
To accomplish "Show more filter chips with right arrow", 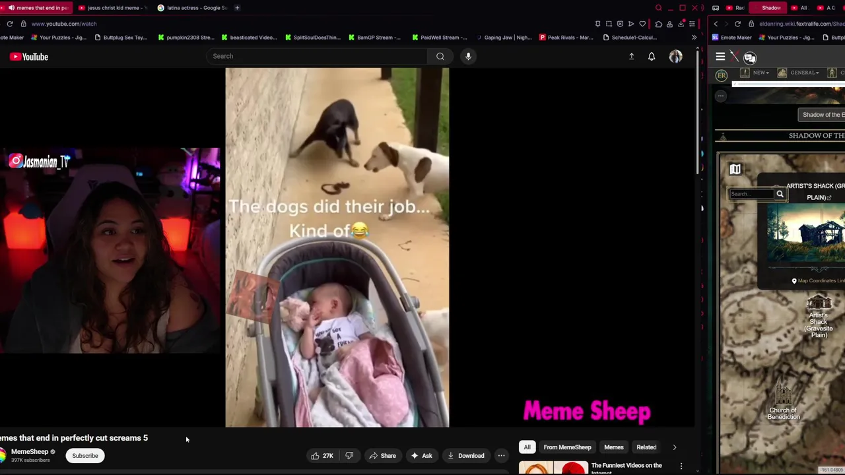I will click(x=674, y=447).
